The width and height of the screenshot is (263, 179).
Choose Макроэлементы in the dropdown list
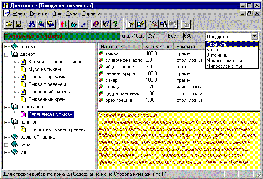tap(232, 61)
